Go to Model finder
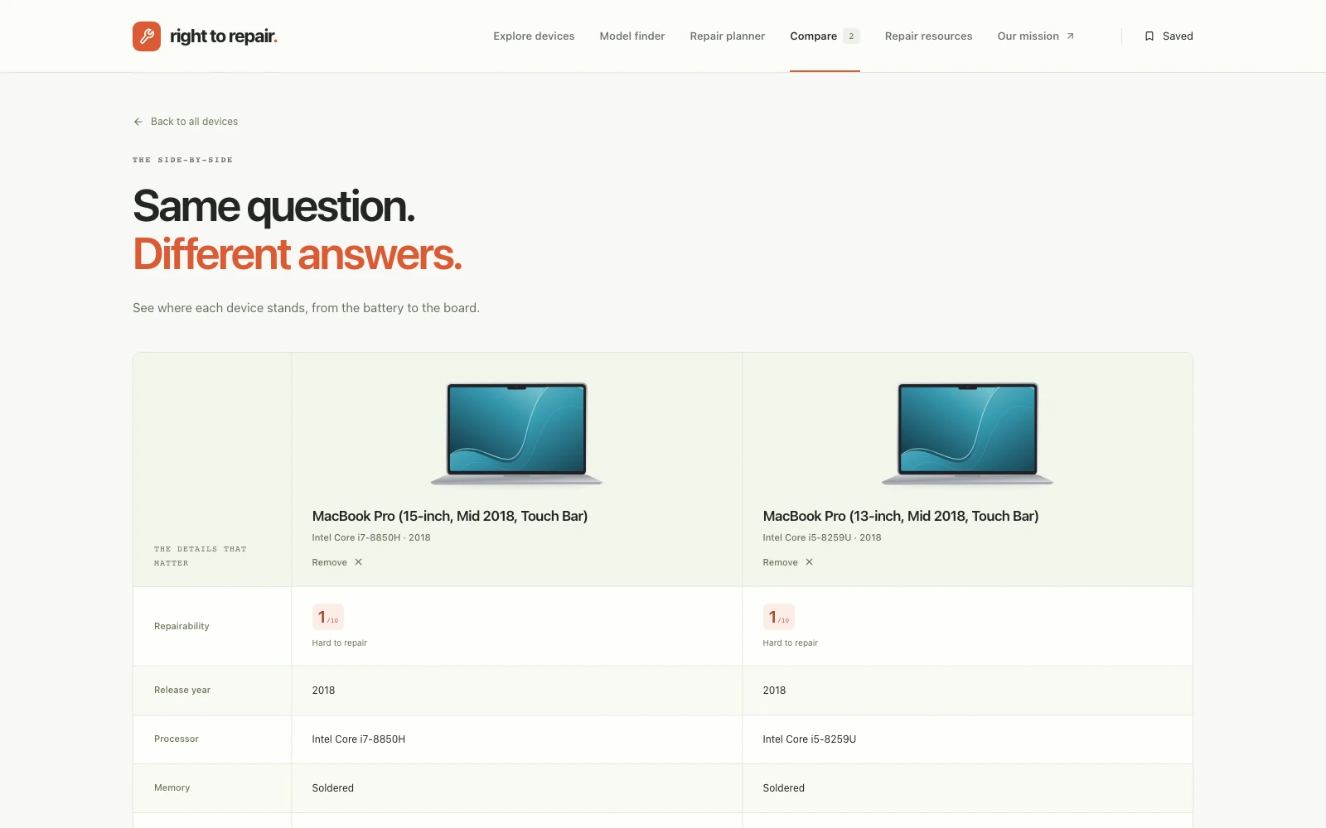 (x=632, y=36)
